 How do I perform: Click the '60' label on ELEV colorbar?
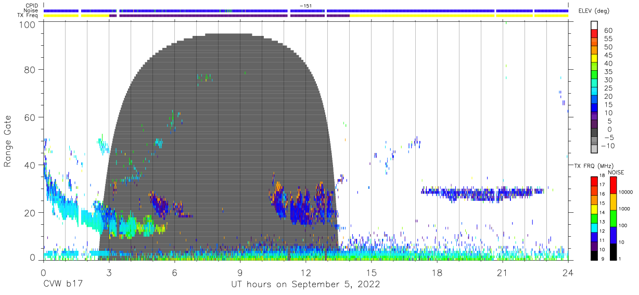pos(608,31)
